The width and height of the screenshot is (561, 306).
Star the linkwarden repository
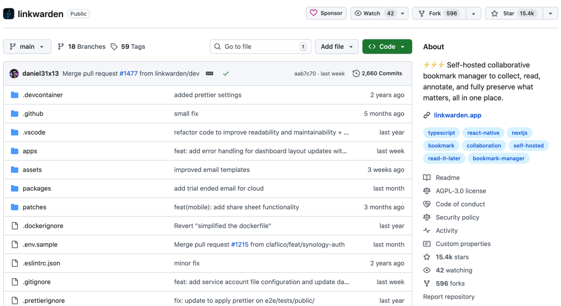coord(514,13)
